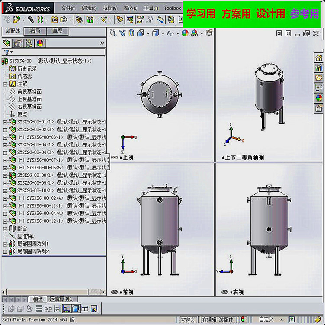Click the Section View icon
The image size is (325, 325).
[x=131, y=33]
